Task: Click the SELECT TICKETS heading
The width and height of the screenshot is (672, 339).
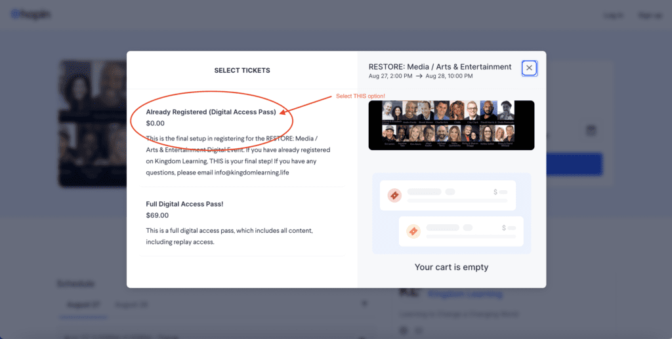Action: coord(242,71)
